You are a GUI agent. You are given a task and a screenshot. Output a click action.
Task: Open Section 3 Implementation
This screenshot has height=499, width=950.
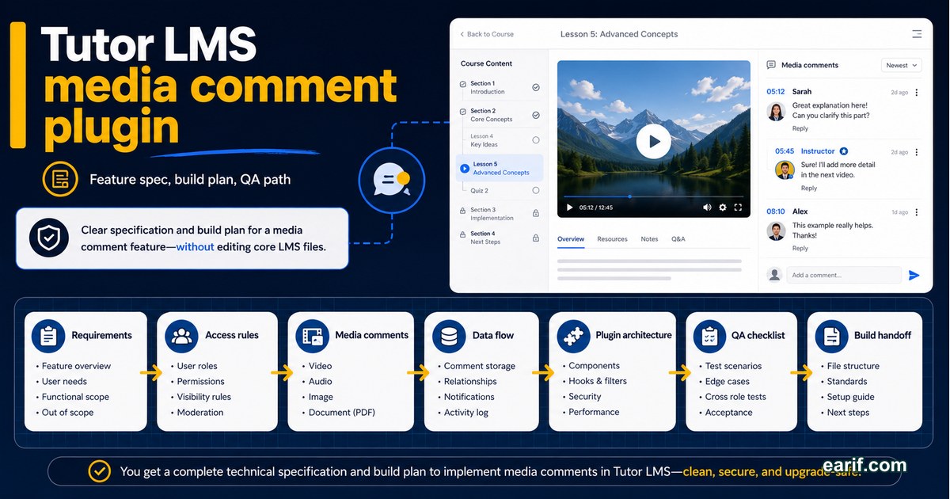[500, 214]
